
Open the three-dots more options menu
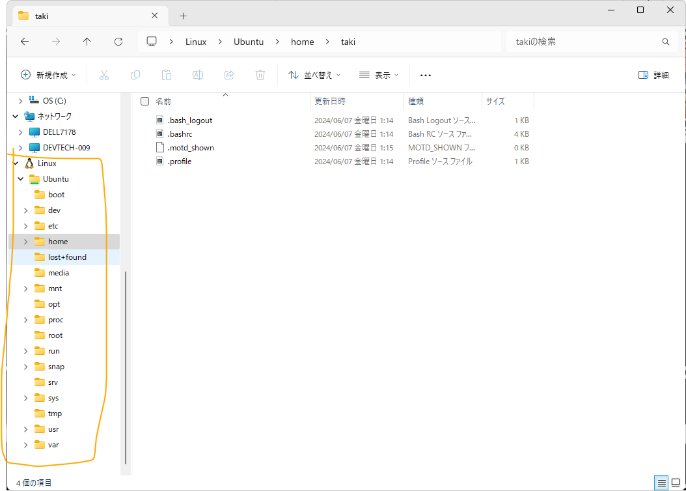tap(425, 76)
